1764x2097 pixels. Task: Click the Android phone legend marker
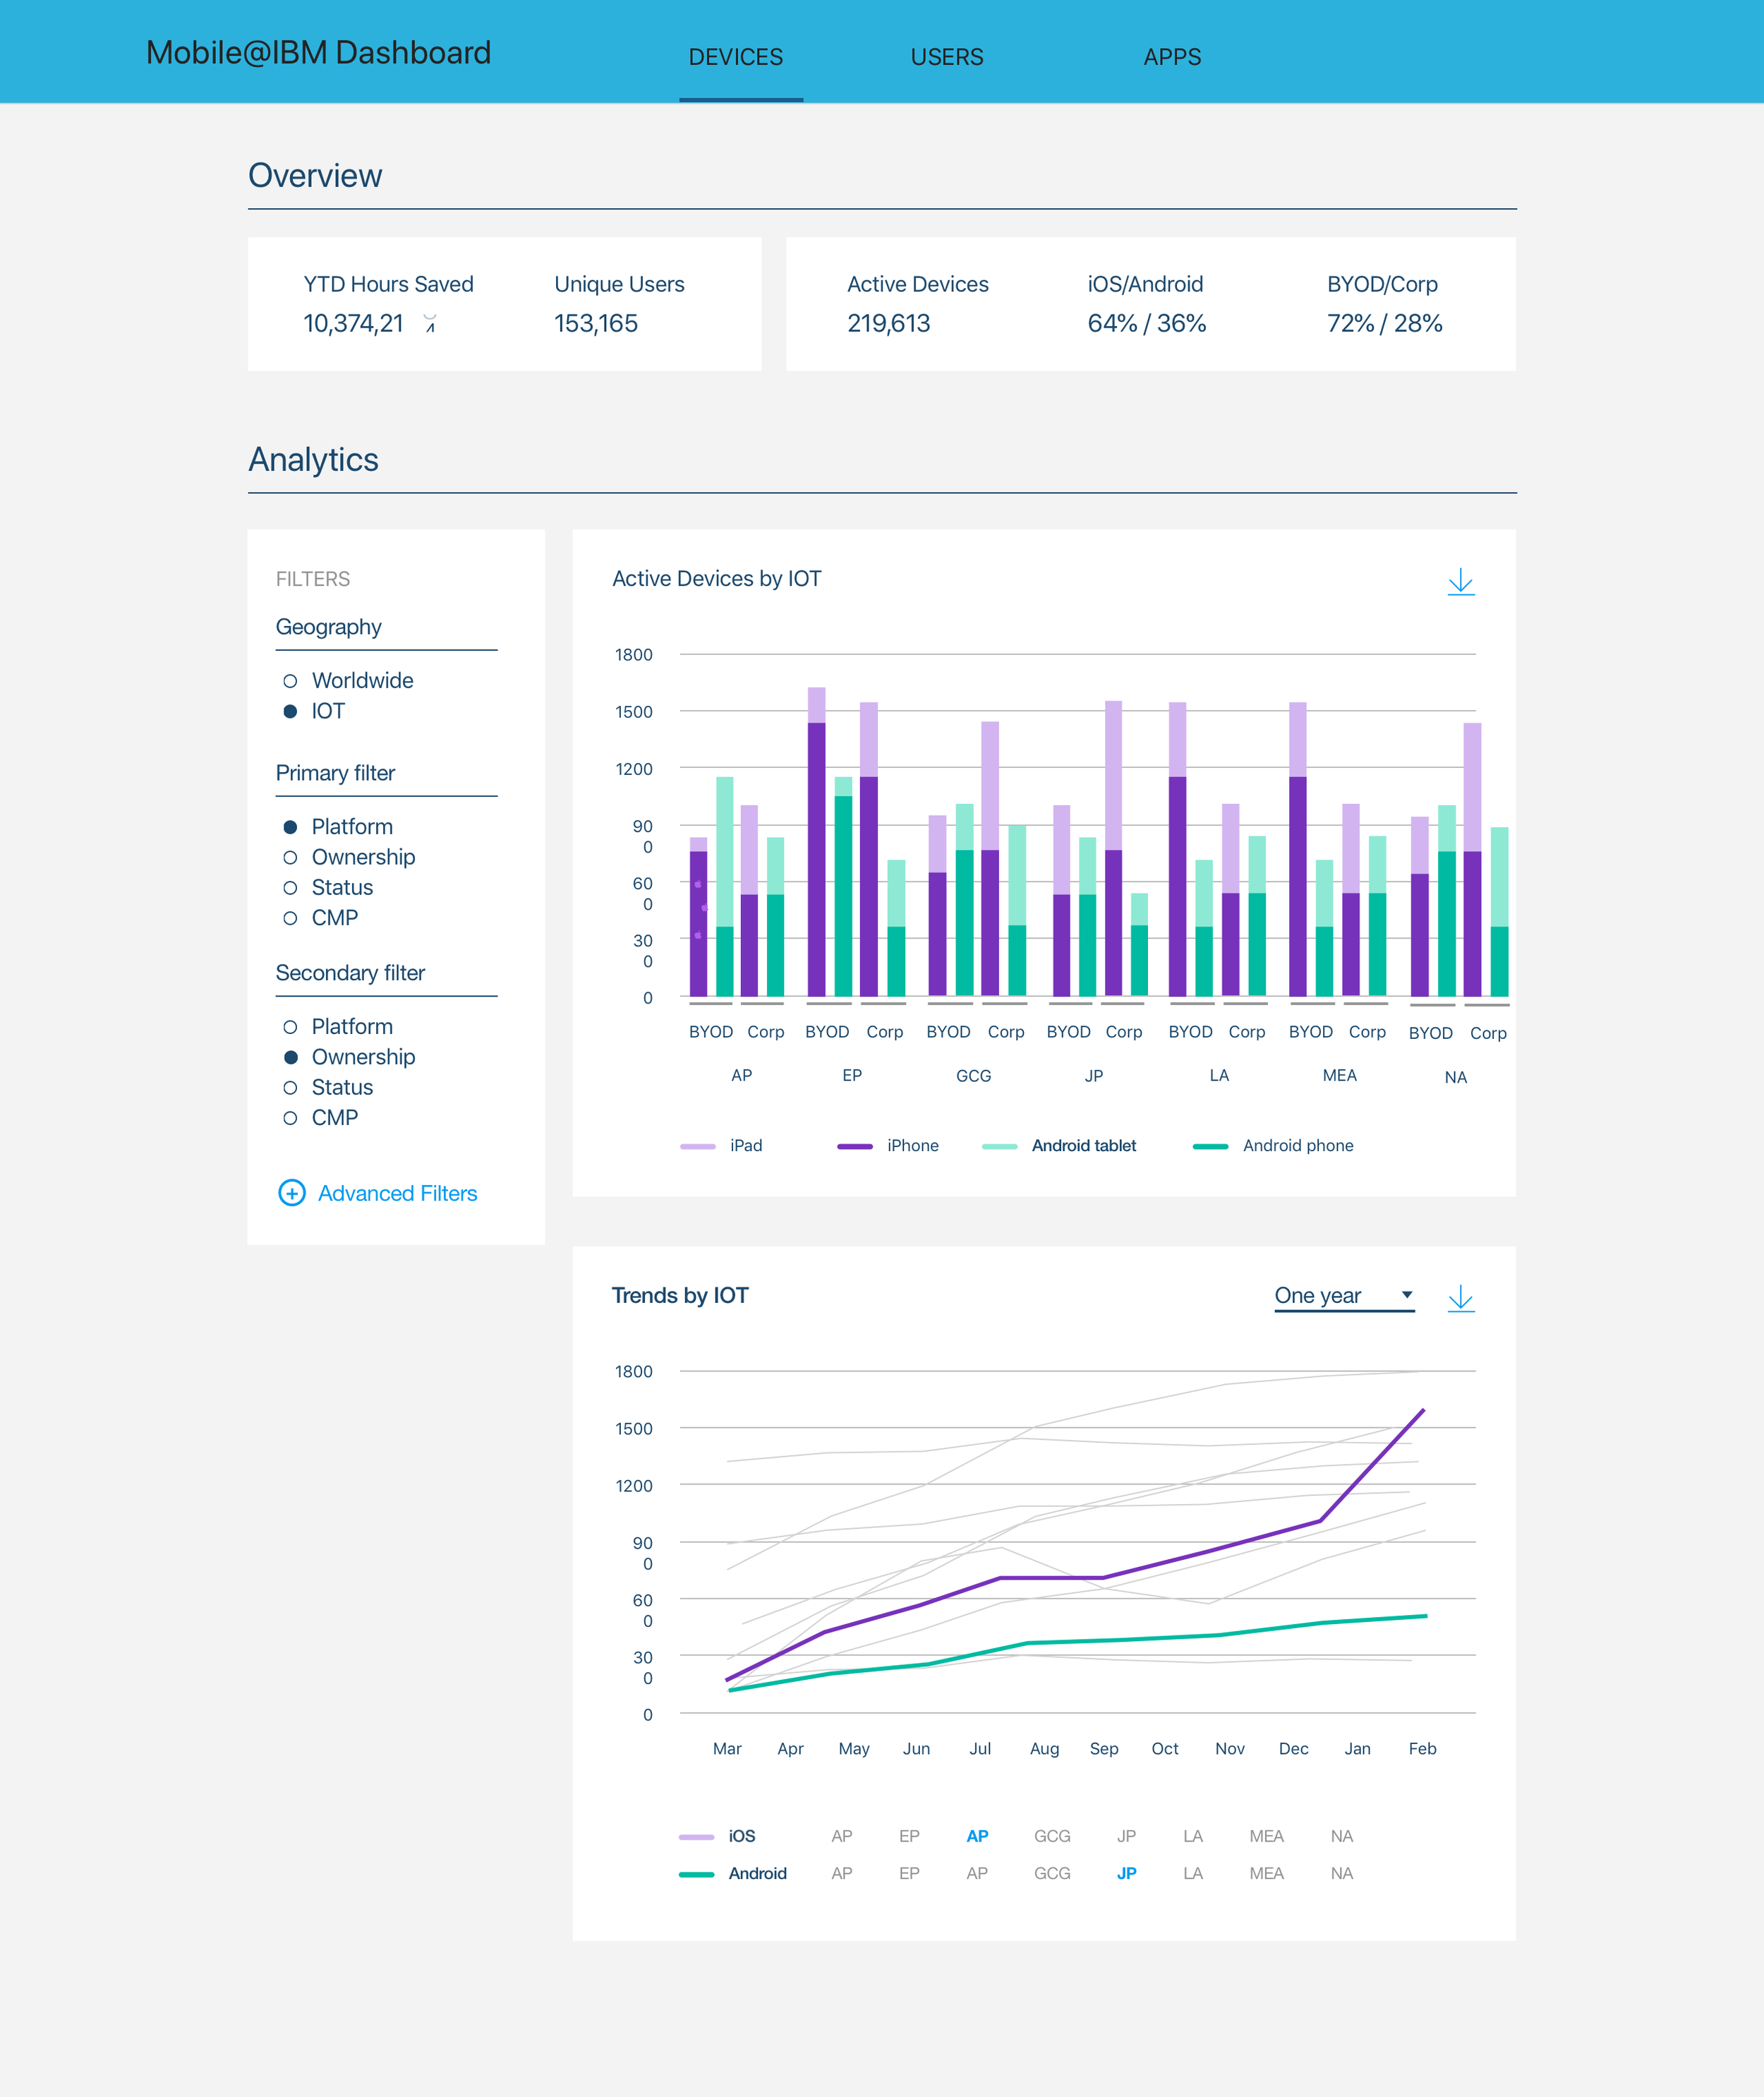point(1210,1146)
